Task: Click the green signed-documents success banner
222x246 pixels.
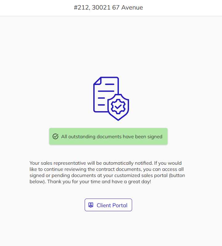Action: coord(108,136)
